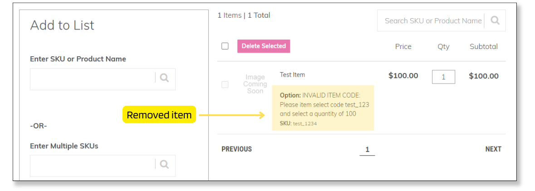Focus the Qty box for Test Item
This screenshot has width=535, height=191.
(443, 77)
